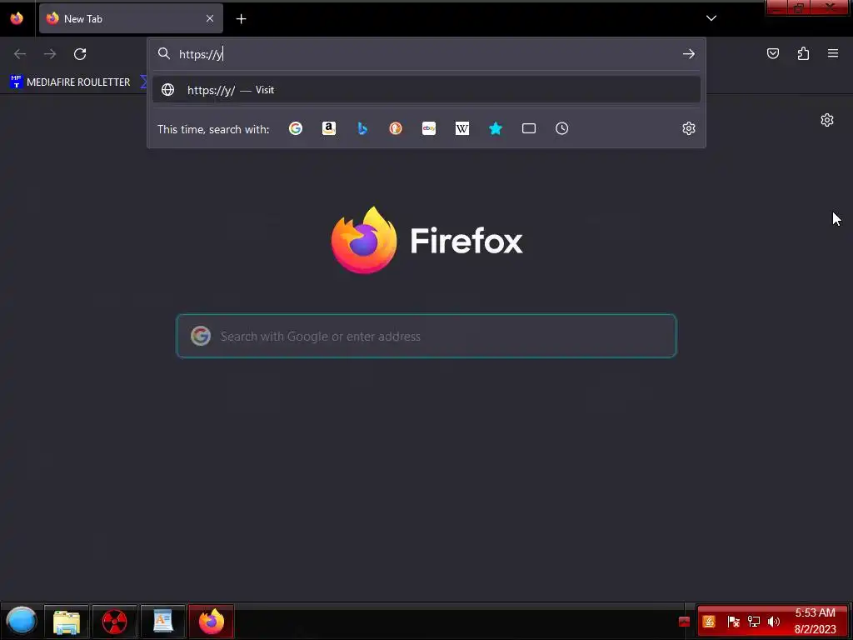Search this time with Amazon

[328, 128]
